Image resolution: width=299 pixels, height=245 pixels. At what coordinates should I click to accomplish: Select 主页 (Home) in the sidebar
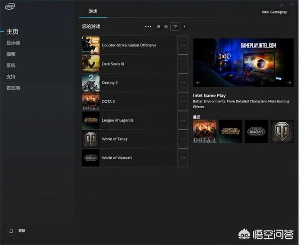pos(13,31)
